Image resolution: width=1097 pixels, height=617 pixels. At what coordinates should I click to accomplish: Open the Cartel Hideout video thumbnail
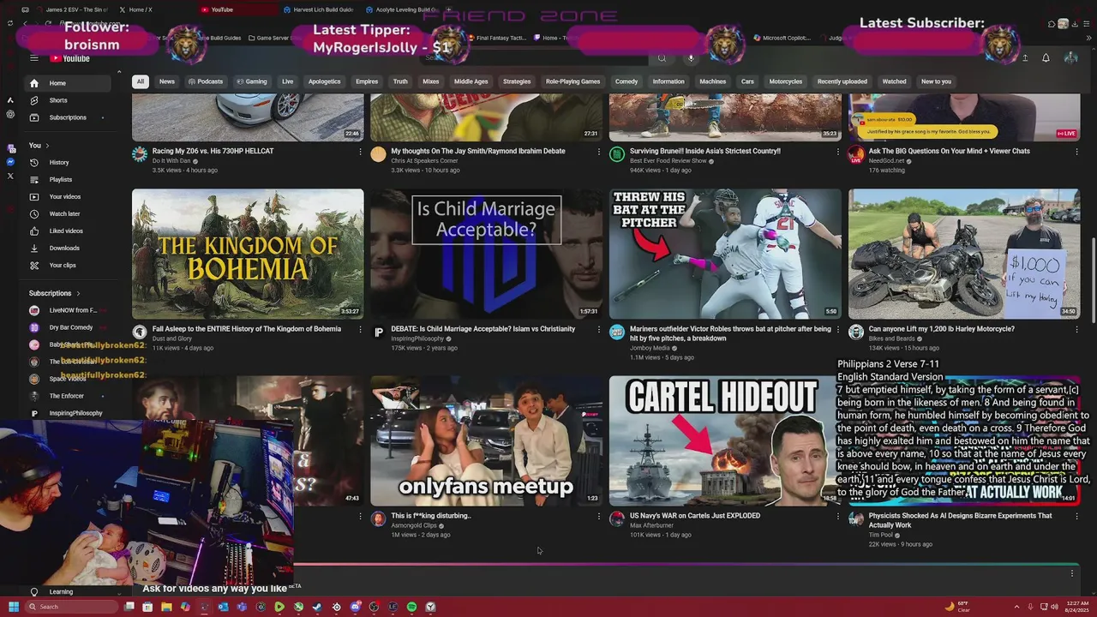tap(725, 440)
